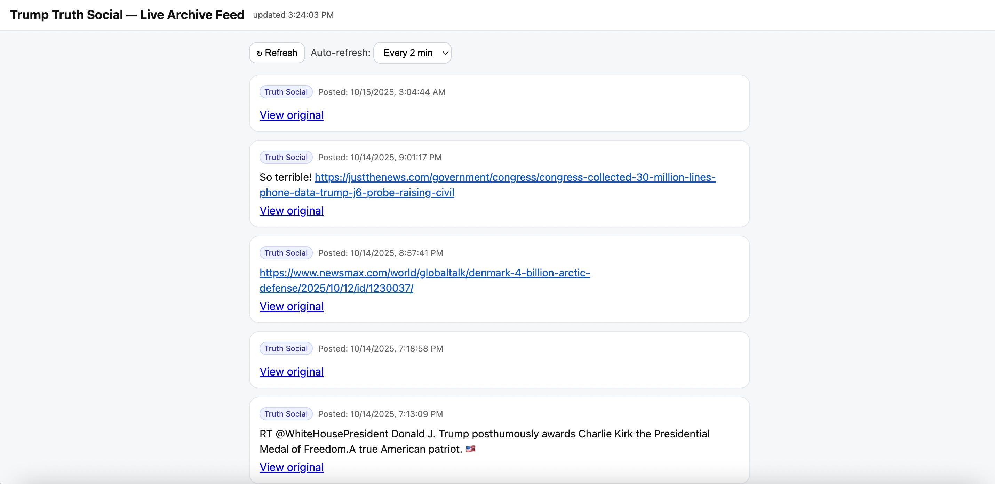The height and width of the screenshot is (484, 995).
Task: Click the Truth Social badge on the 3:04:44 AM post
Action: 286,92
